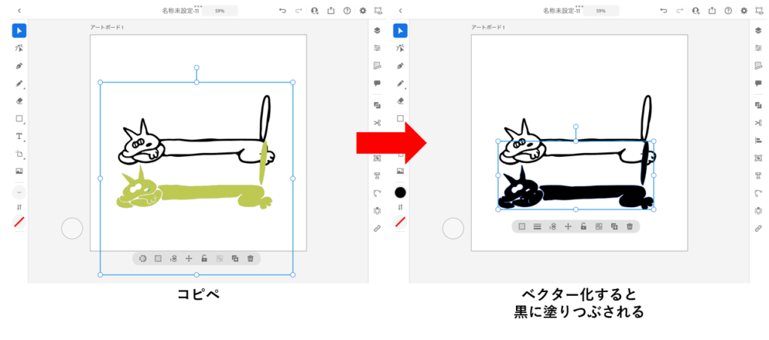
Task: Open stacking order in left screenshot's context bar
Action: (x=173, y=258)
